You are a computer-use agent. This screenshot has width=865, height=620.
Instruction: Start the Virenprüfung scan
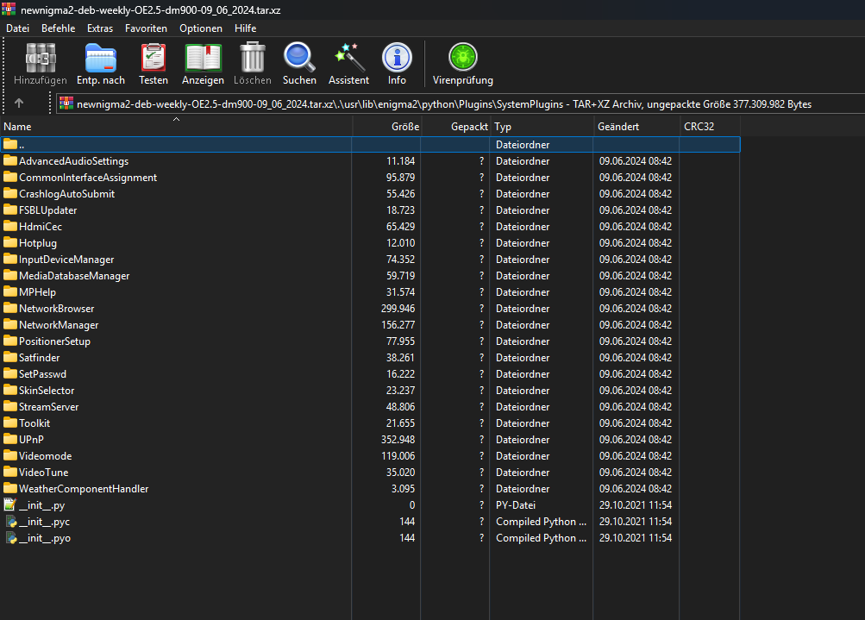(x=462, y=59)
